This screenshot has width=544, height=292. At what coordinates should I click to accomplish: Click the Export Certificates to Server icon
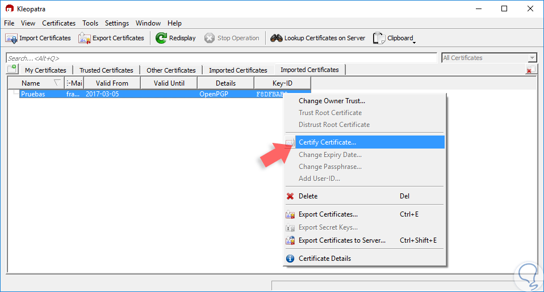290,240
